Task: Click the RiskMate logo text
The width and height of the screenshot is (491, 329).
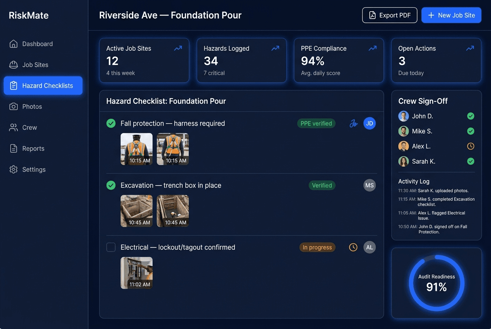Action: [29, 16]
